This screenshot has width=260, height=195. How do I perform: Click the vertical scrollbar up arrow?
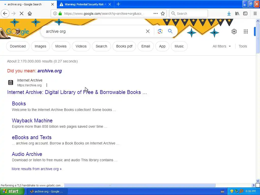(258, 21)
